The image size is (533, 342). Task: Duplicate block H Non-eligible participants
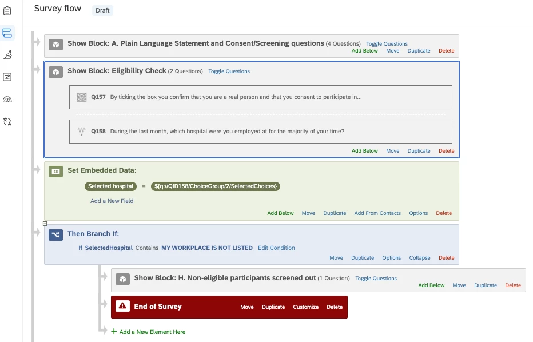tap(486, 285)
